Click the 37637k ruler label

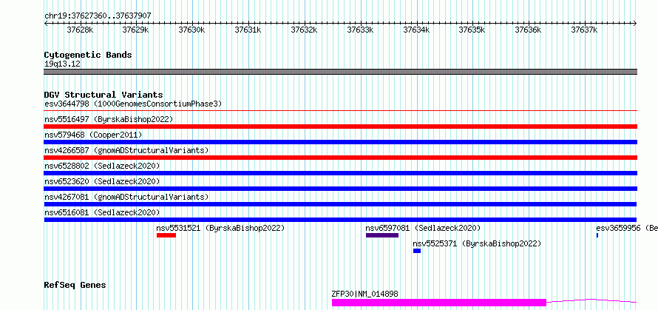click(585, 30)
